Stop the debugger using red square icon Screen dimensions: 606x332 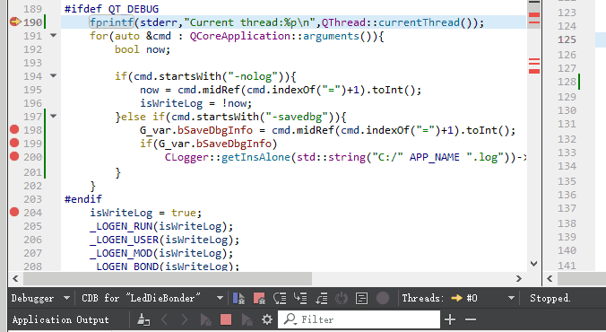coord(259,298)
